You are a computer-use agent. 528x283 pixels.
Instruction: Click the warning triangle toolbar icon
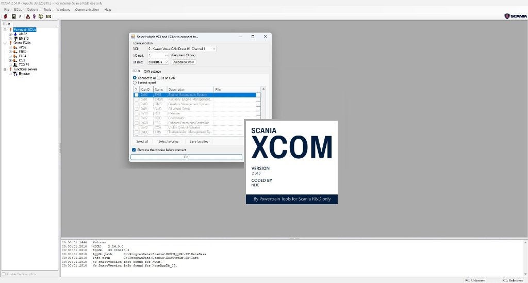(28, 16)
